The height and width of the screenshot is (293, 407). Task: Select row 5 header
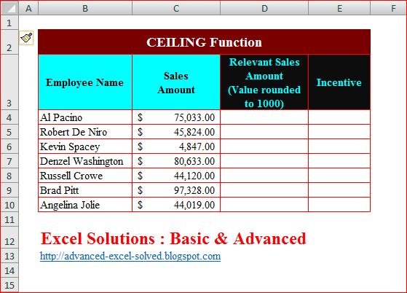tap(9, 132)
